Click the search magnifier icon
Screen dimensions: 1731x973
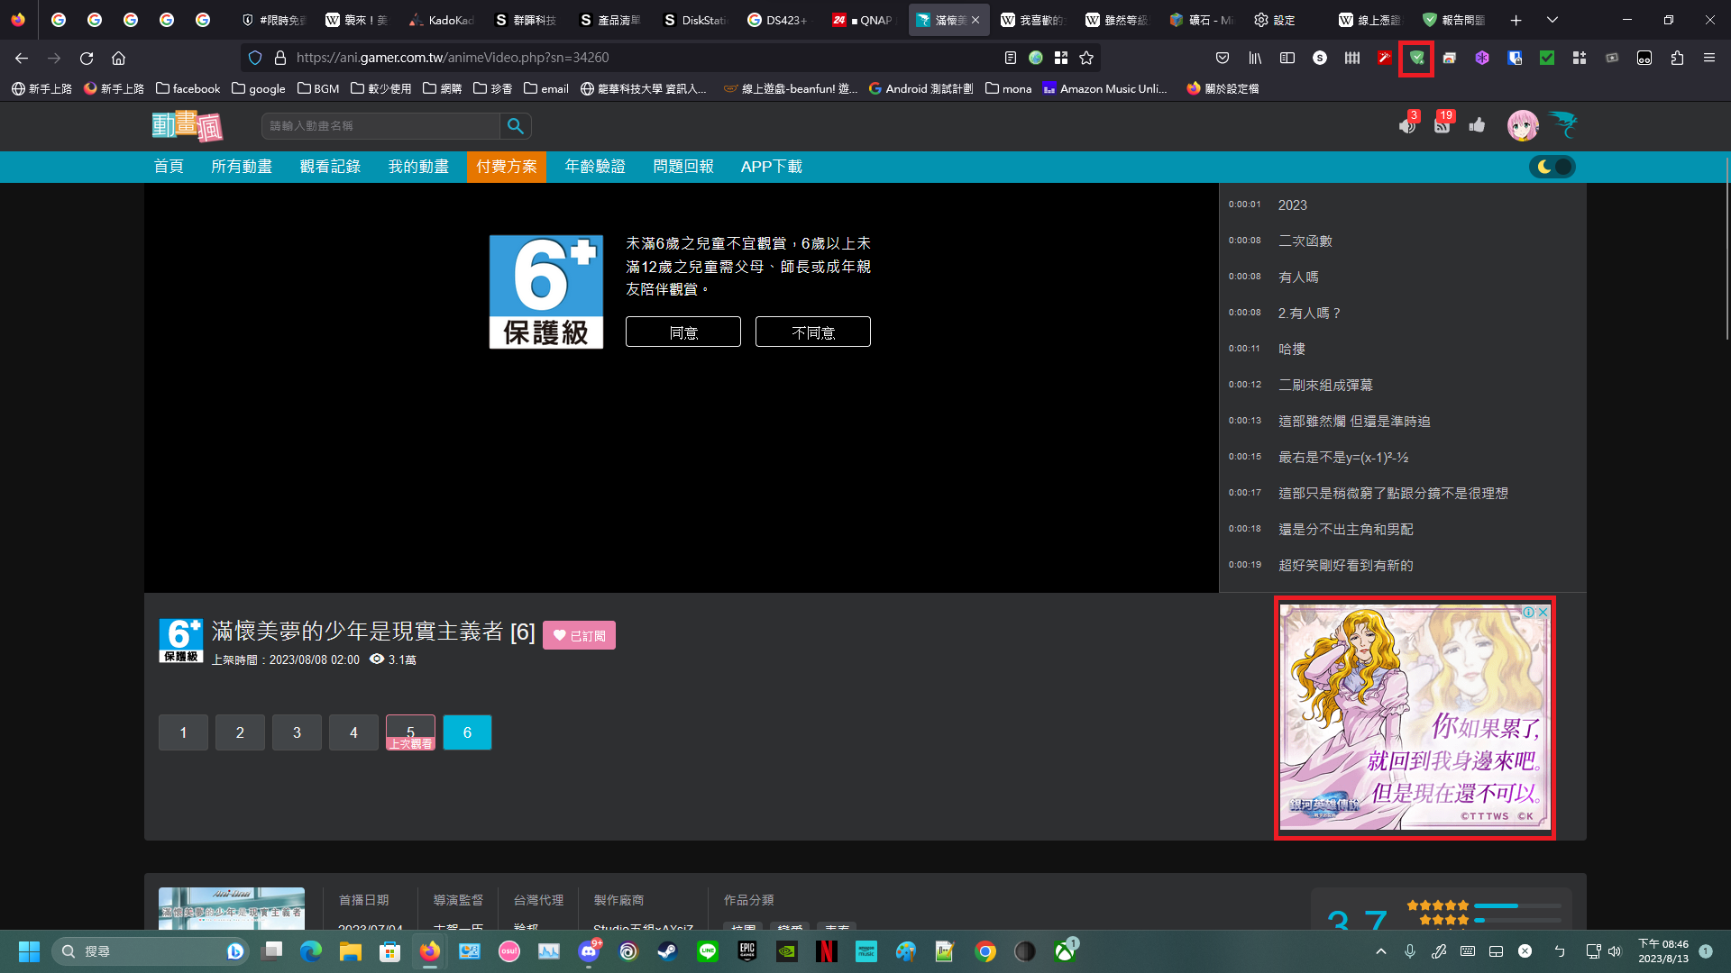(515, 126)
